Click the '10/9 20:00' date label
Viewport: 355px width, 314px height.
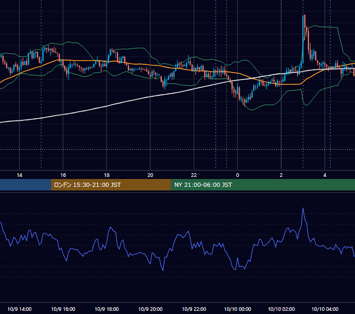coord(150,309)
